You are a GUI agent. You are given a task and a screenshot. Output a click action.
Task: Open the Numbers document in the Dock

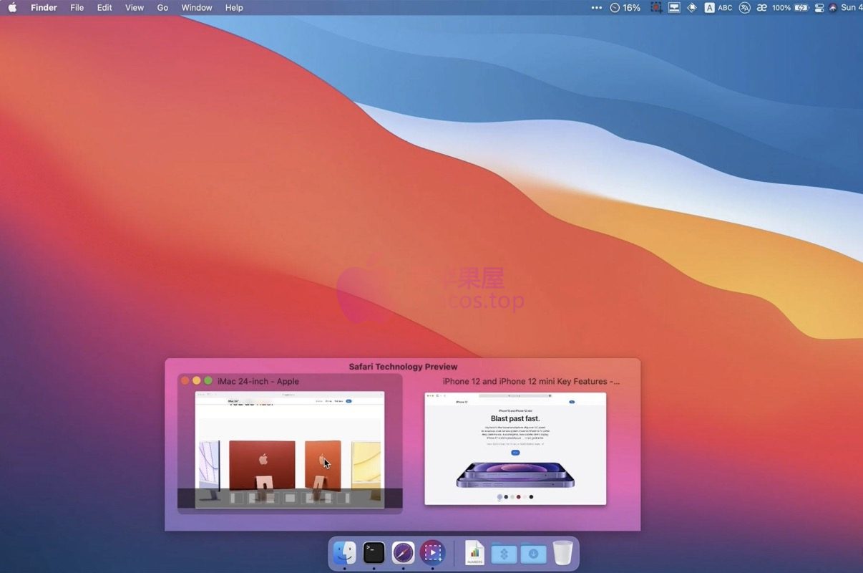coord(475,552)
